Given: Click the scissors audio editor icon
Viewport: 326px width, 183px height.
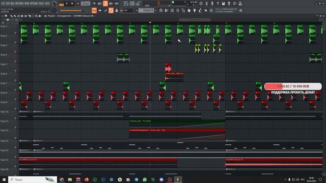Looking at the screenshot, I should (207, 4).
